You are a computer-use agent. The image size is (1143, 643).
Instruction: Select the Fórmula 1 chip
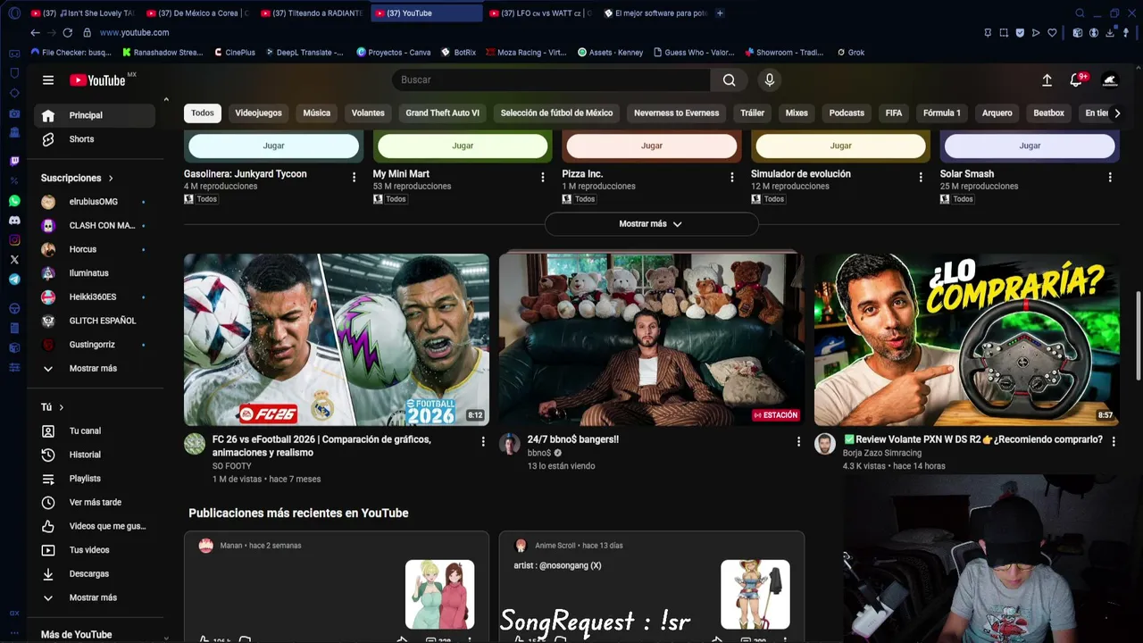tap(941, 113)
